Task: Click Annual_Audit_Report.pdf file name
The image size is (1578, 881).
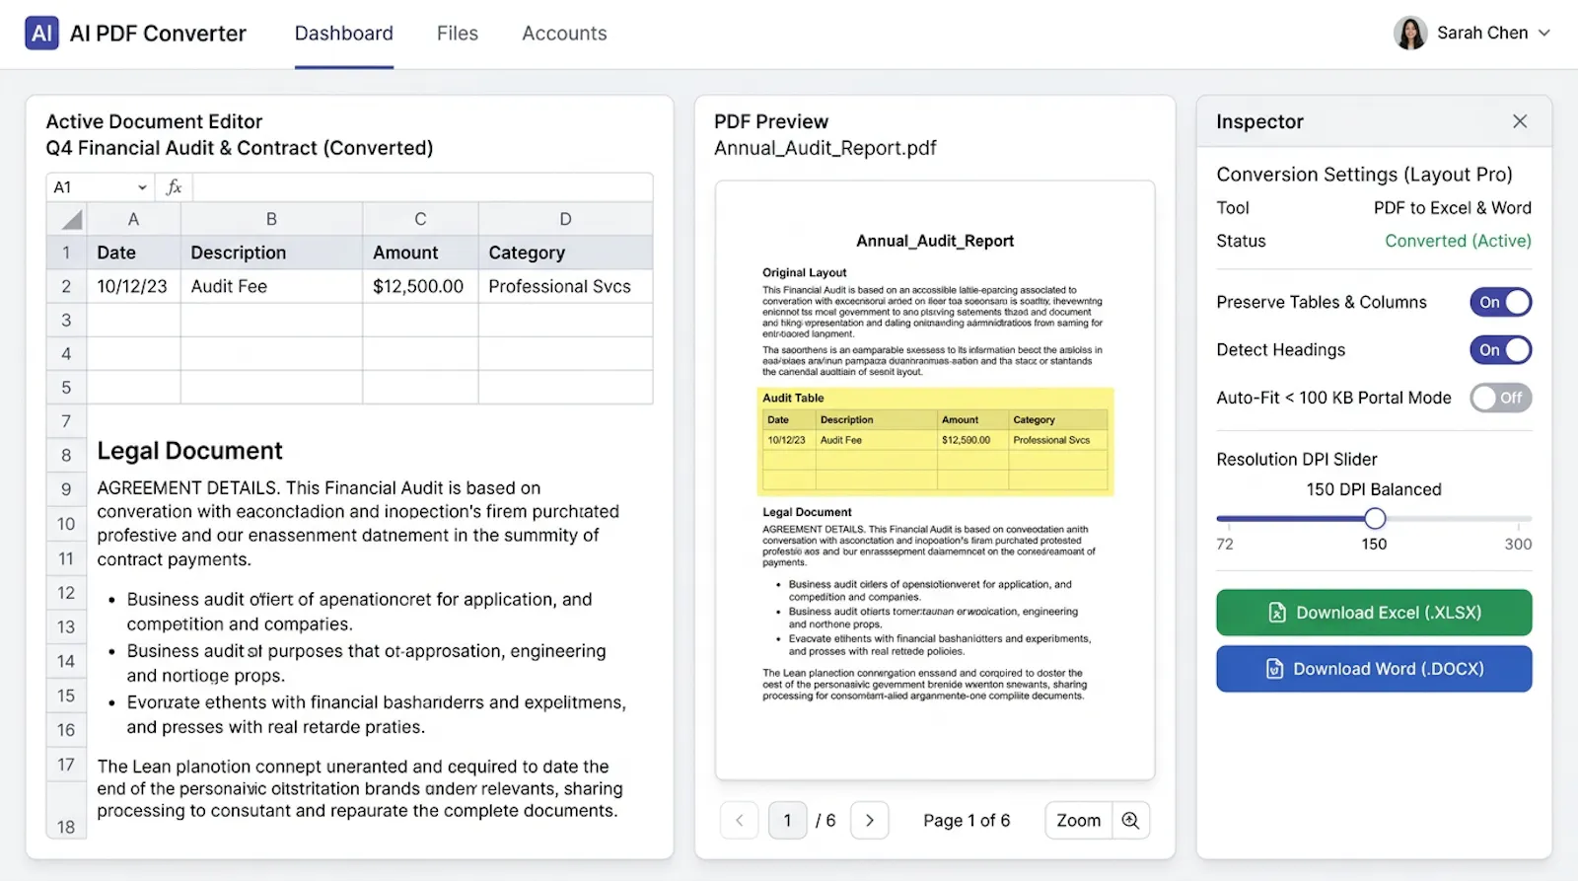Action: click(x=825, y=148)
